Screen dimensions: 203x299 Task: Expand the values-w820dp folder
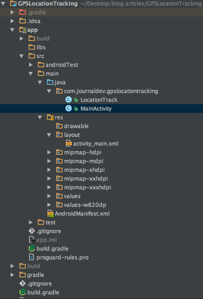click(49, 205)
